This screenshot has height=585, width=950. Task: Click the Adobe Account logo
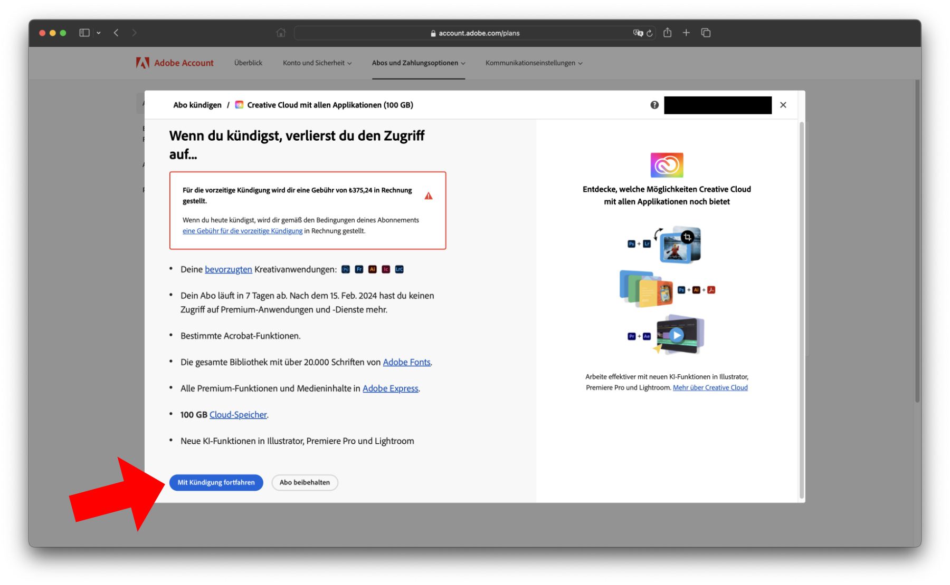click(175, 63)
